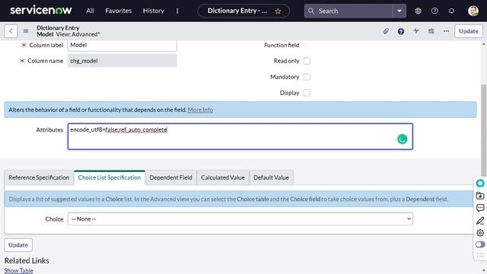Click the vertical page scrollbar
The height and width of the screenshot is (274, 487).
pos(484,130)
